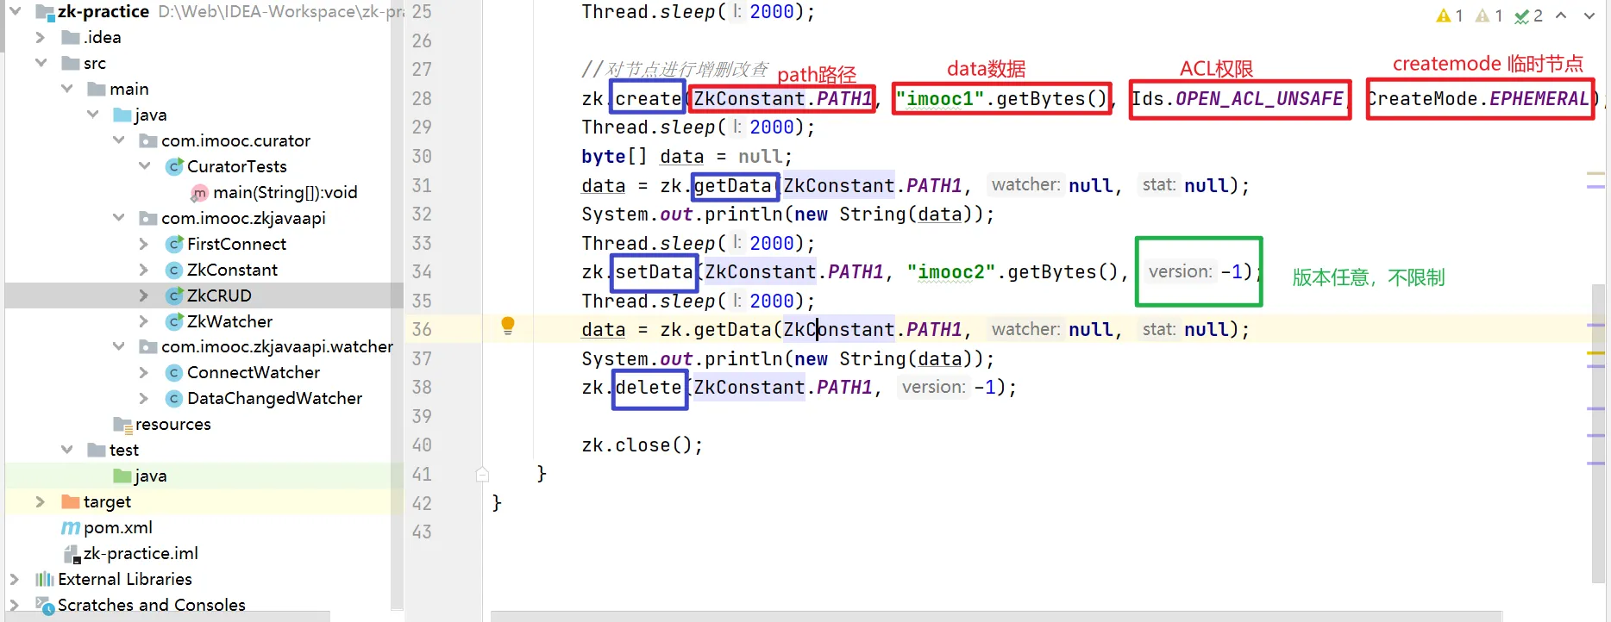Click the pale weak-warning indicator showing 1
This screenshot has height=622, width=1611.
[1489, 16]
